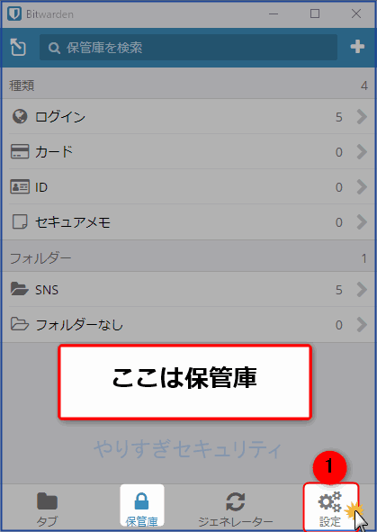Open the 設定 settings tab
This screenshot has width=377, height=532.
pos(330,507)
